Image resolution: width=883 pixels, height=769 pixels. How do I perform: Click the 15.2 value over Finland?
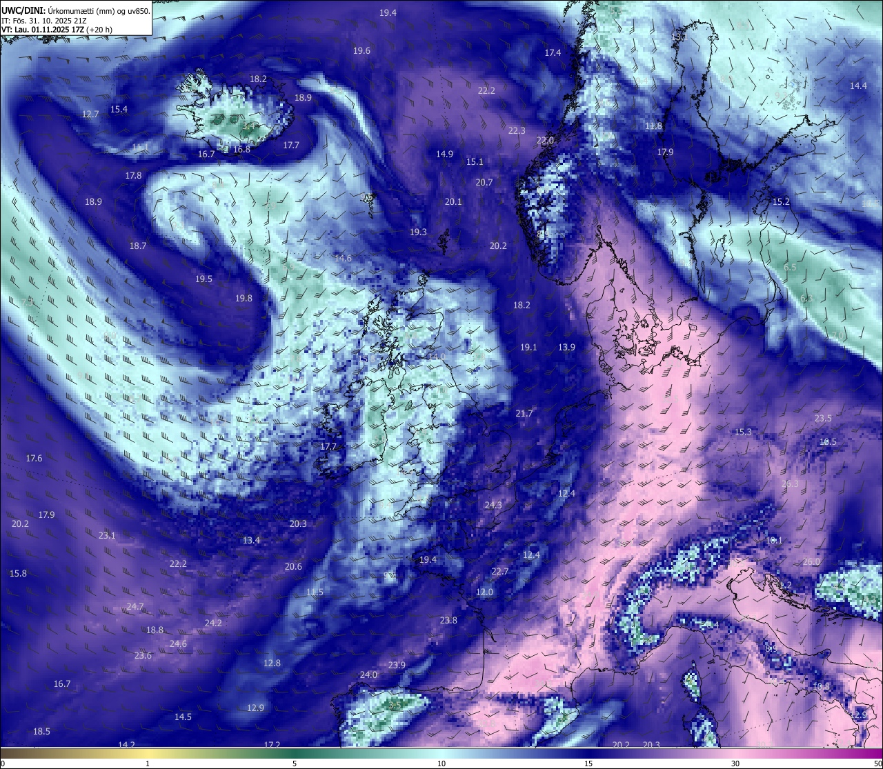point(781,201)
